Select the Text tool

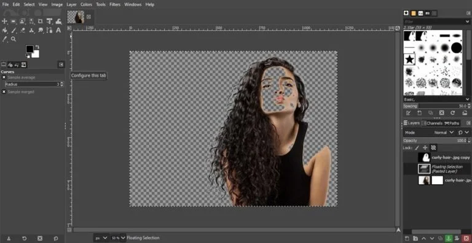[x=59, y=30]
